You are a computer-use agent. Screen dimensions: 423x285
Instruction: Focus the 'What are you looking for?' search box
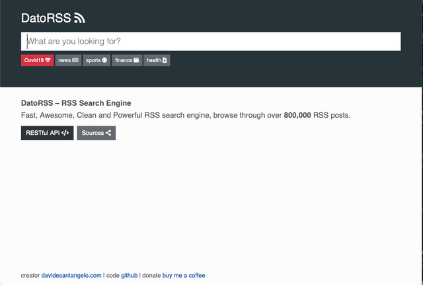[211, 41]
